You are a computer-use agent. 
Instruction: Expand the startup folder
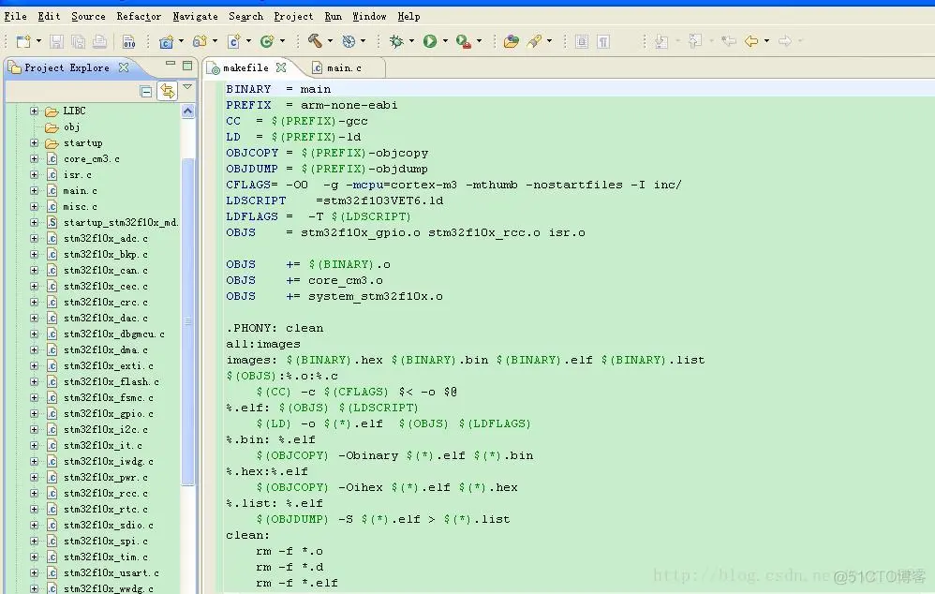34,143
